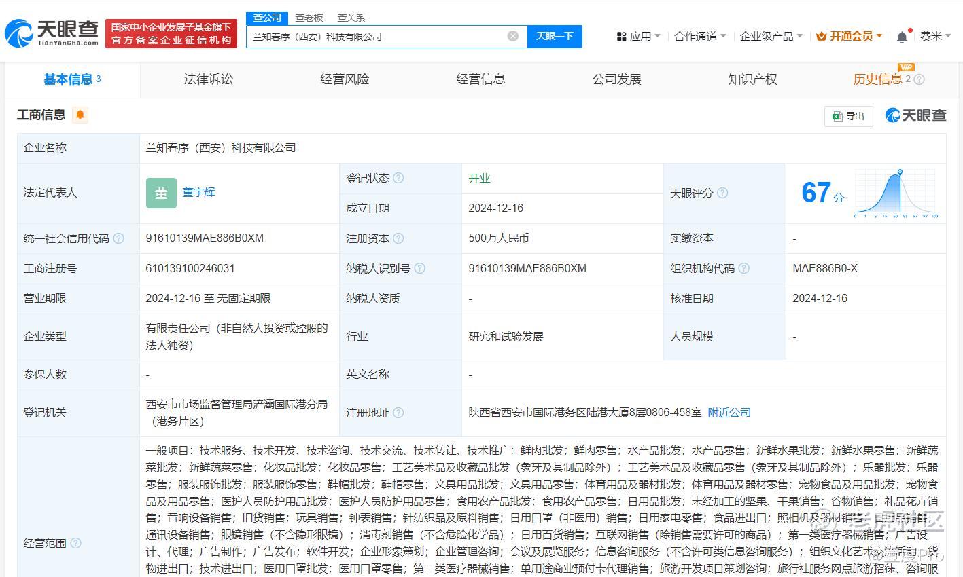Open the 应用 dropdown menu
Viewport: 963px width, 577px height.
coord(638,37)
